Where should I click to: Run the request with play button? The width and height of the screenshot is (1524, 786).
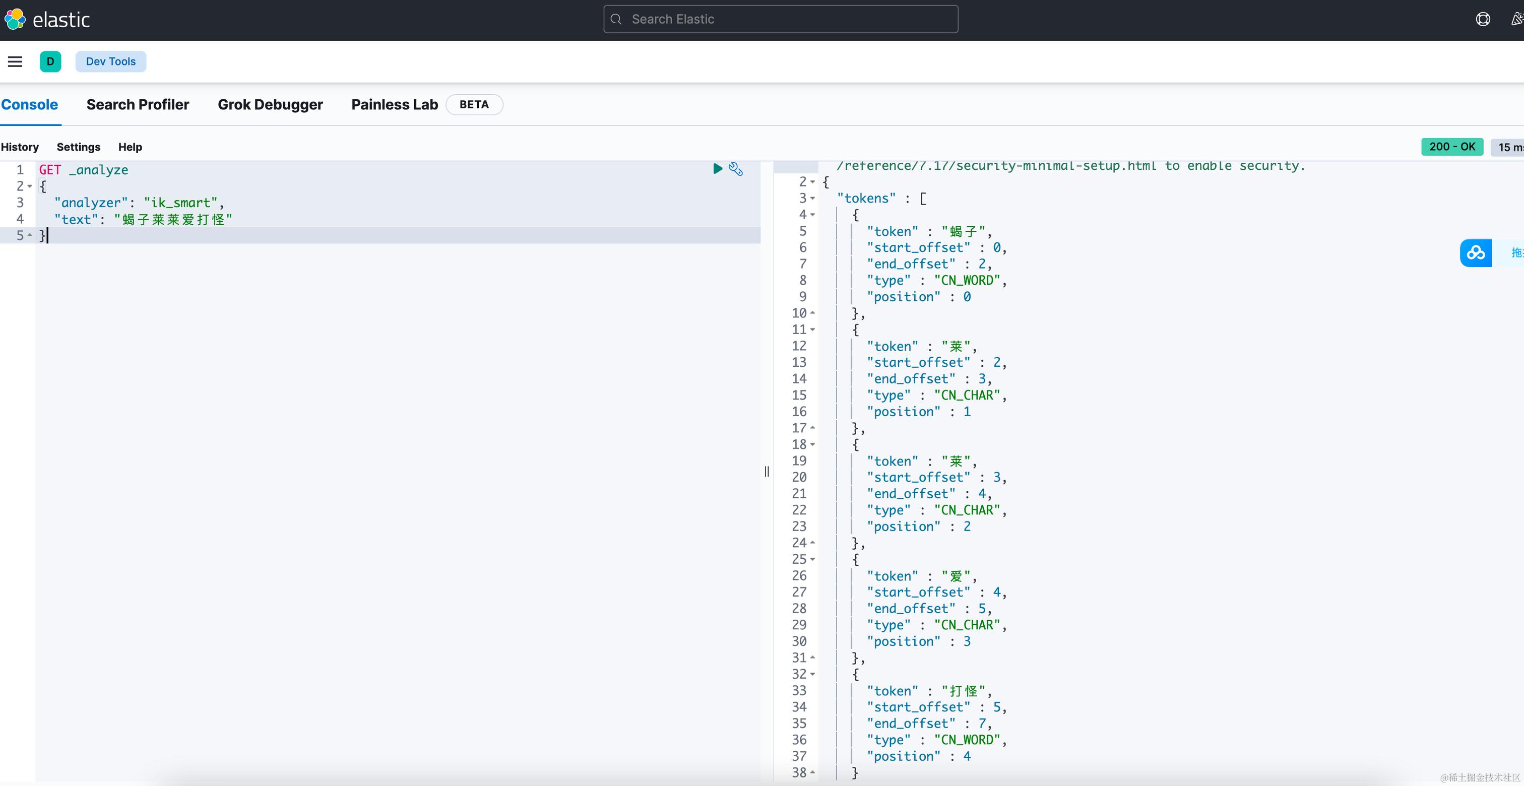point(717,169)
